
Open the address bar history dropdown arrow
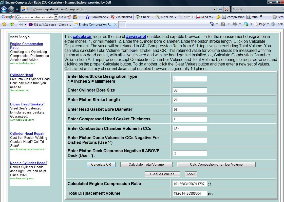pos(215,9)
